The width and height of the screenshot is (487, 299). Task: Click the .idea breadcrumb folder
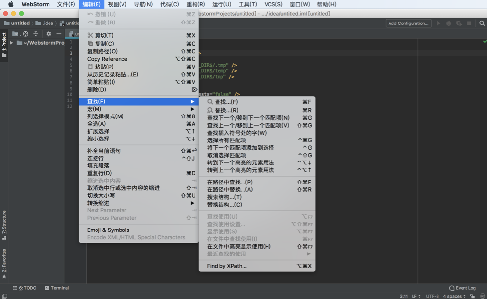[45, 23]
